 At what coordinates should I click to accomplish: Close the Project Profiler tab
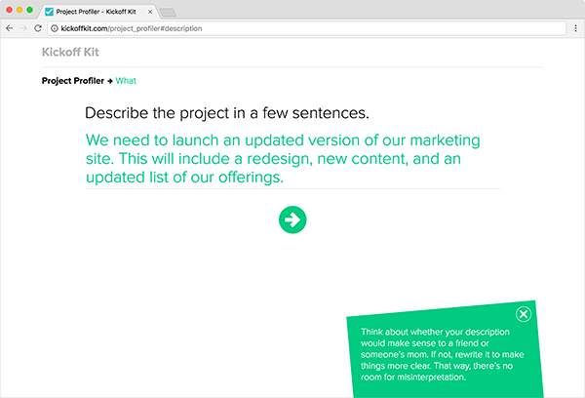[148, 11]
